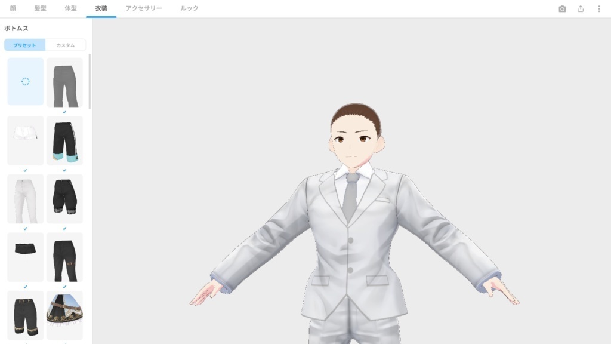The image size is (611, 344).
Task: Open the ルック (Look) tab
Action: (188, 8)
